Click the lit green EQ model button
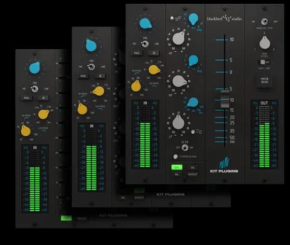 [x=176, y=167]
